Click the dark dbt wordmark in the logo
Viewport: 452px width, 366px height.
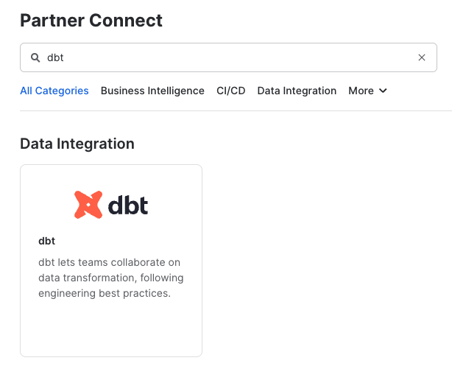tap(128, 204)
